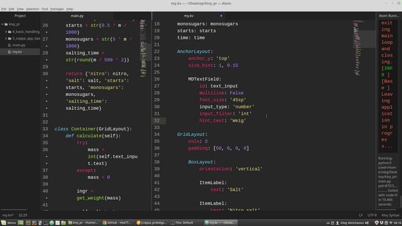The height and width of the screenshot is (226, 402).
Task: Open the Find menu
Action: [45, 9]
